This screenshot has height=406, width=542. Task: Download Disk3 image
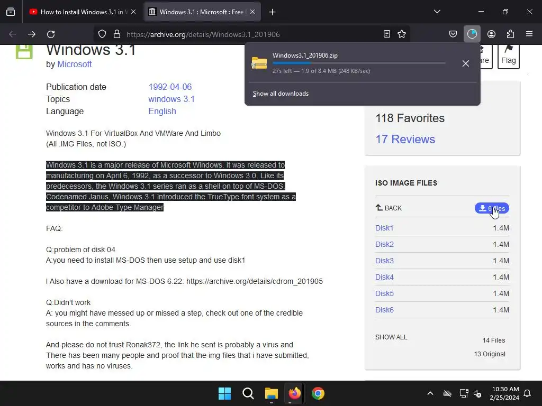coord(384,261)
